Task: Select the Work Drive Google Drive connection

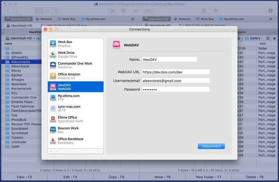Action: pyautogui.click(x=75, y=54)
